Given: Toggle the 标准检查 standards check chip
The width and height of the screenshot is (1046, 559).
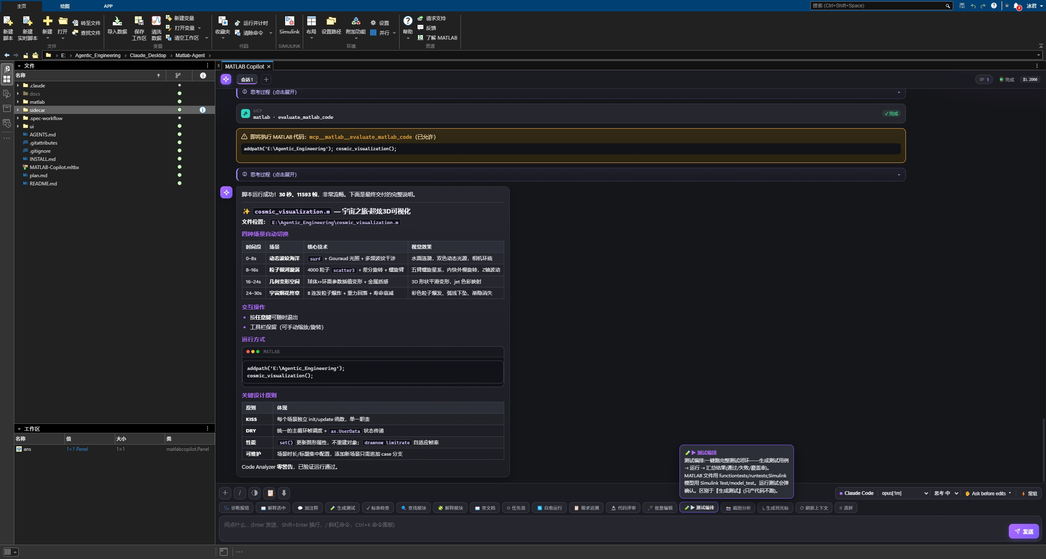Looking at the screenshot, I should click(378, 508).
